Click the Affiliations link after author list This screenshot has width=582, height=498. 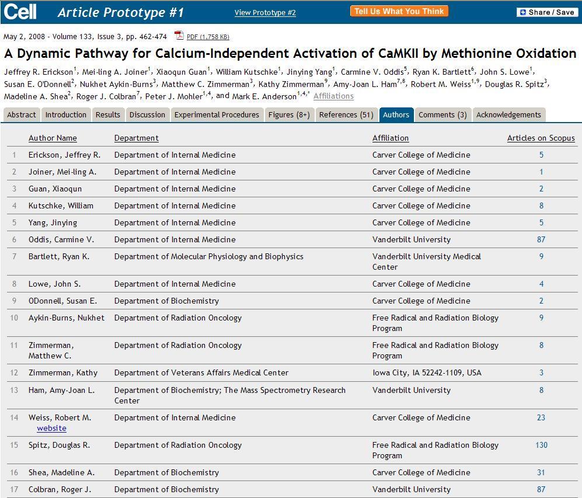pos(333,96)
